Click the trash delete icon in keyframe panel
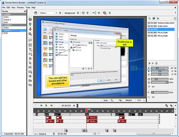Viewport: 179px width, 137px height. click(175, 18)
